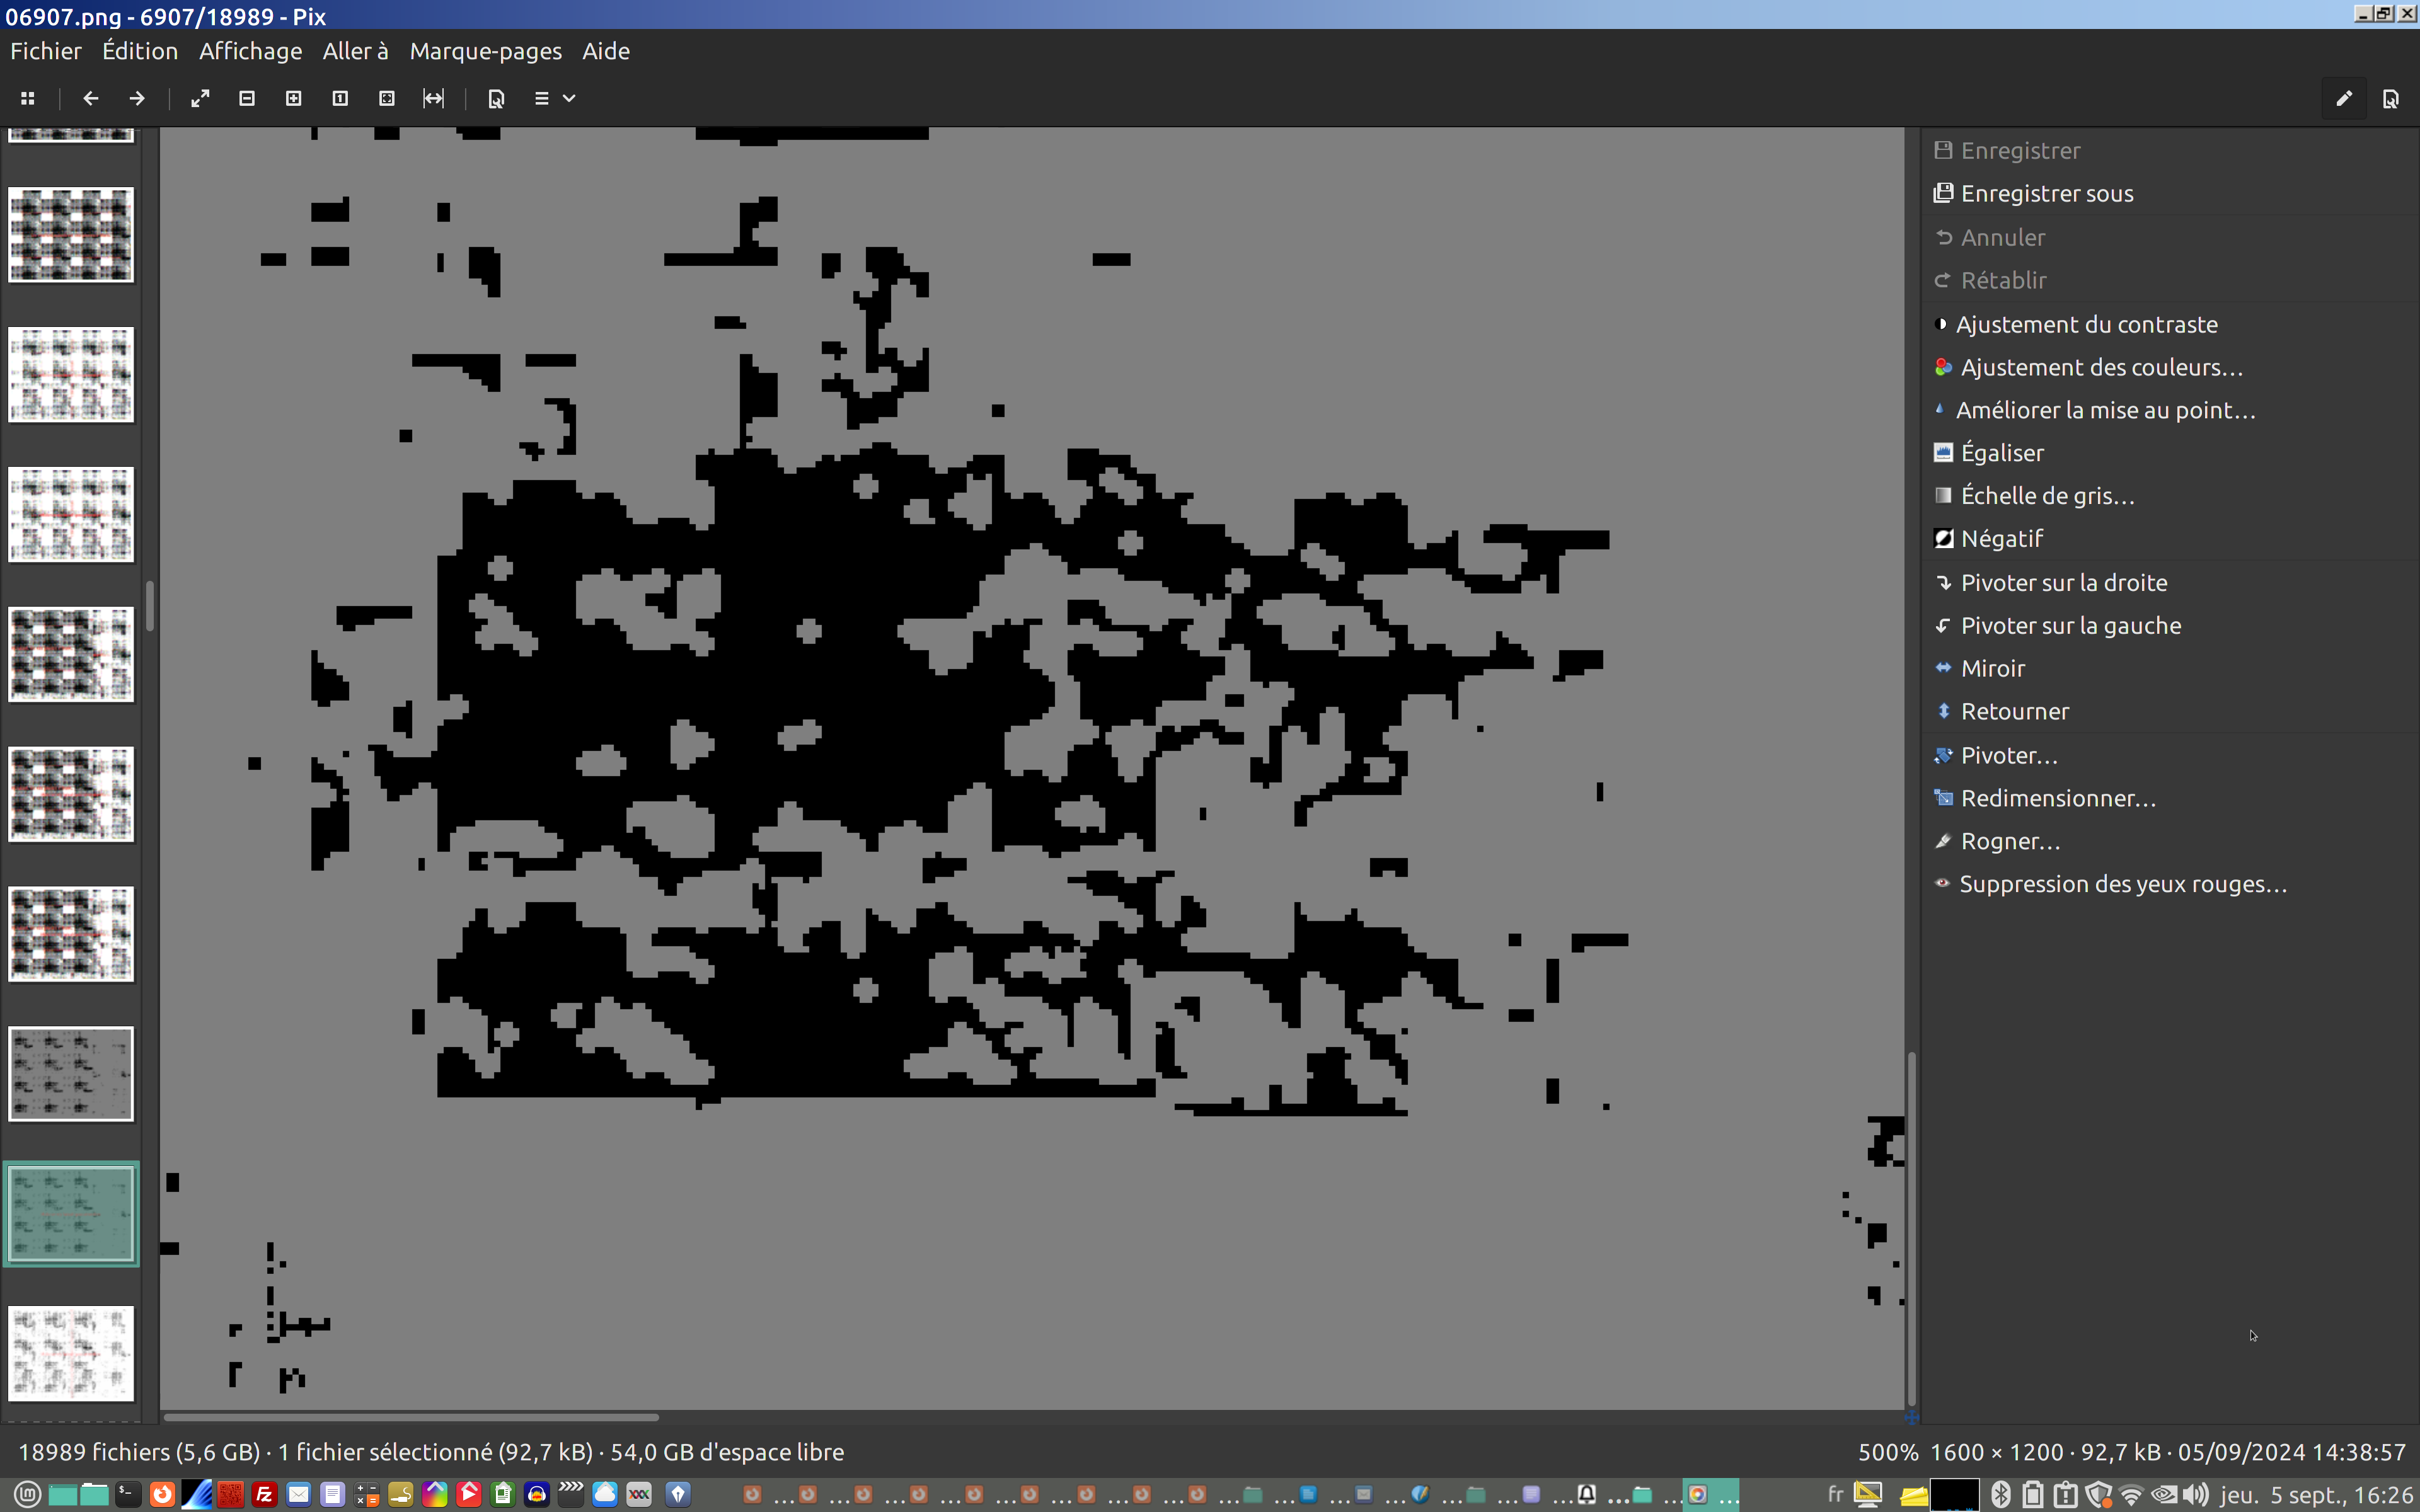Screen dimensions: 2420x1512
Task: Go to the next image arrow
Action: (x=137, y=98)
